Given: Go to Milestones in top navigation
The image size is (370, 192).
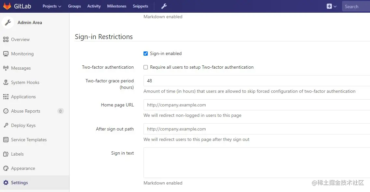Looking at the screenshot, I should tap(116, 6).
